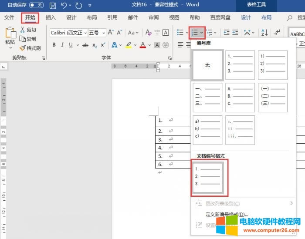Click the strikethrough abc icon
This screenshot has width=305, height=239.
coord(85,45)
